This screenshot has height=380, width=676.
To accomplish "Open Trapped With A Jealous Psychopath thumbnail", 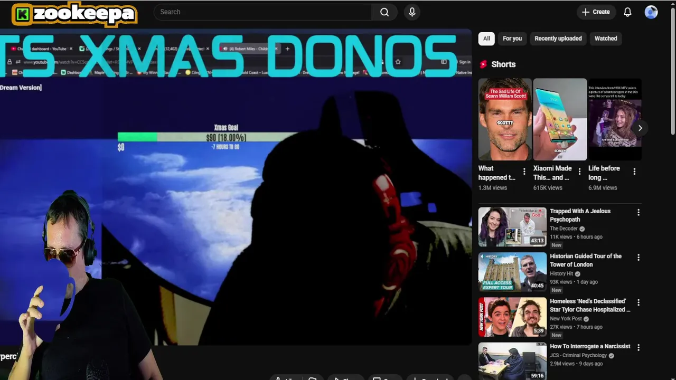I will [512, 227].
